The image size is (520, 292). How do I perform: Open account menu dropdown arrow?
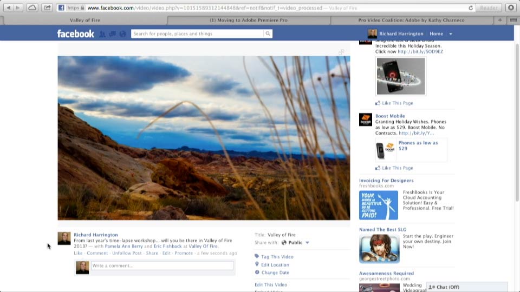(451, 34)
